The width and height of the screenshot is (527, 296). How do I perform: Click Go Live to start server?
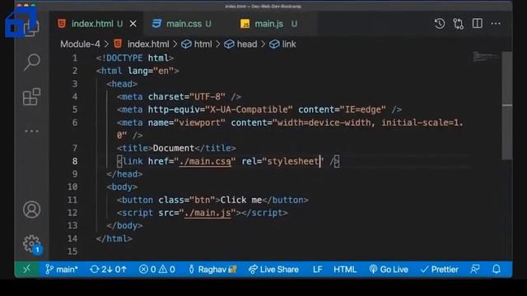[389, 269]
